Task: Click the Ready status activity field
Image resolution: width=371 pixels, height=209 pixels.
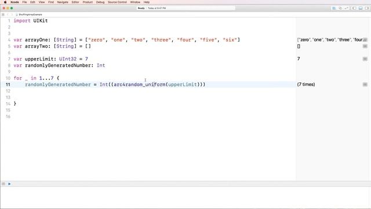Action: tap(185, 8)
